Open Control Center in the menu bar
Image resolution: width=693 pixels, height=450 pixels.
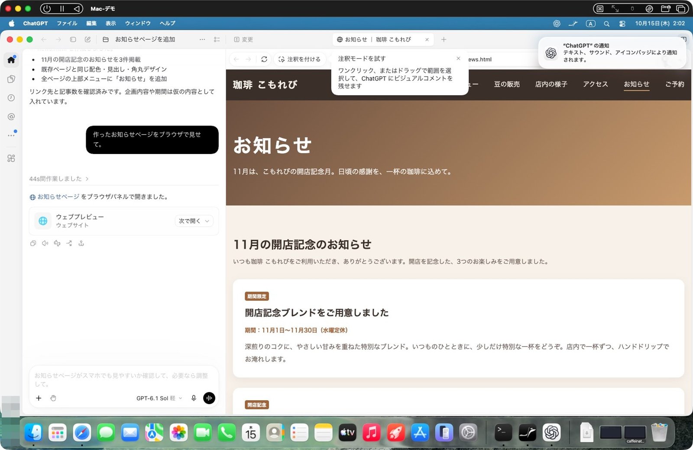(x=622, y=23)
